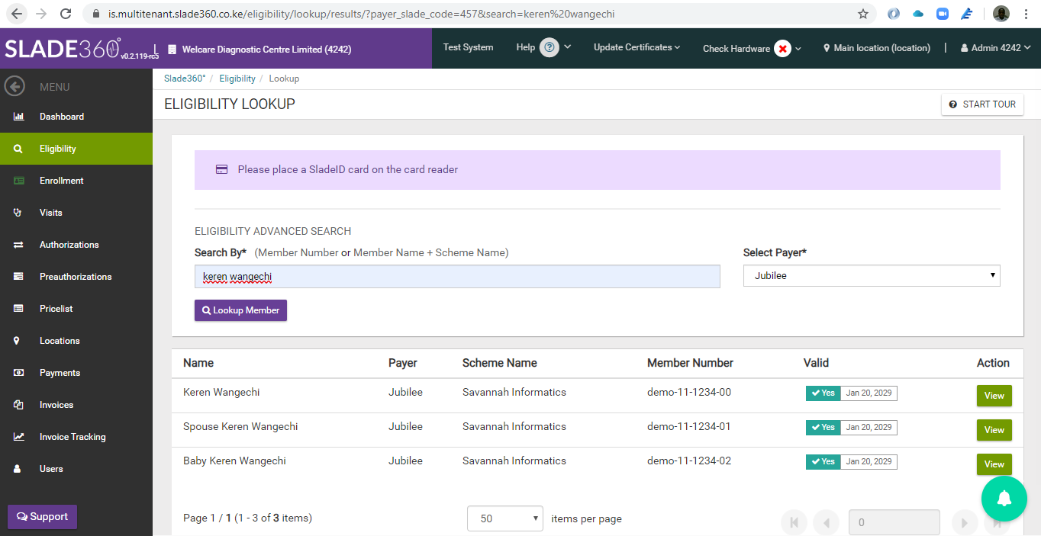Expand the Check Hardware dropdown chevron
Viewport: 1041px width, 536px height.
coord(798,49)
